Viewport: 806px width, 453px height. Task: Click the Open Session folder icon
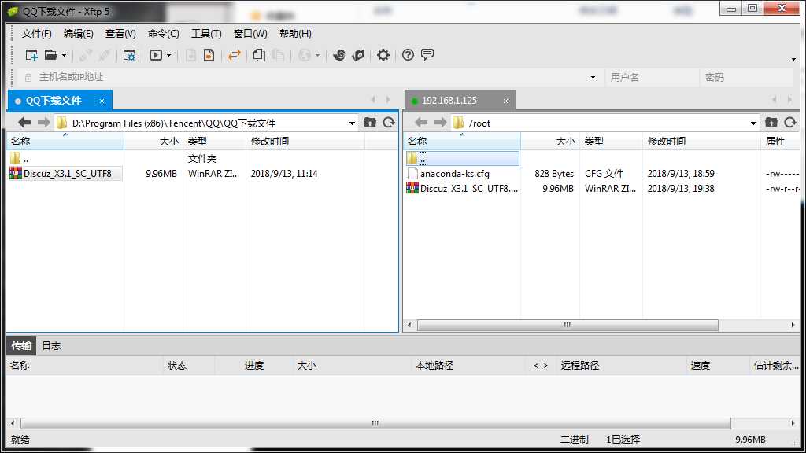pyautogui.click(x=50, y=55)
